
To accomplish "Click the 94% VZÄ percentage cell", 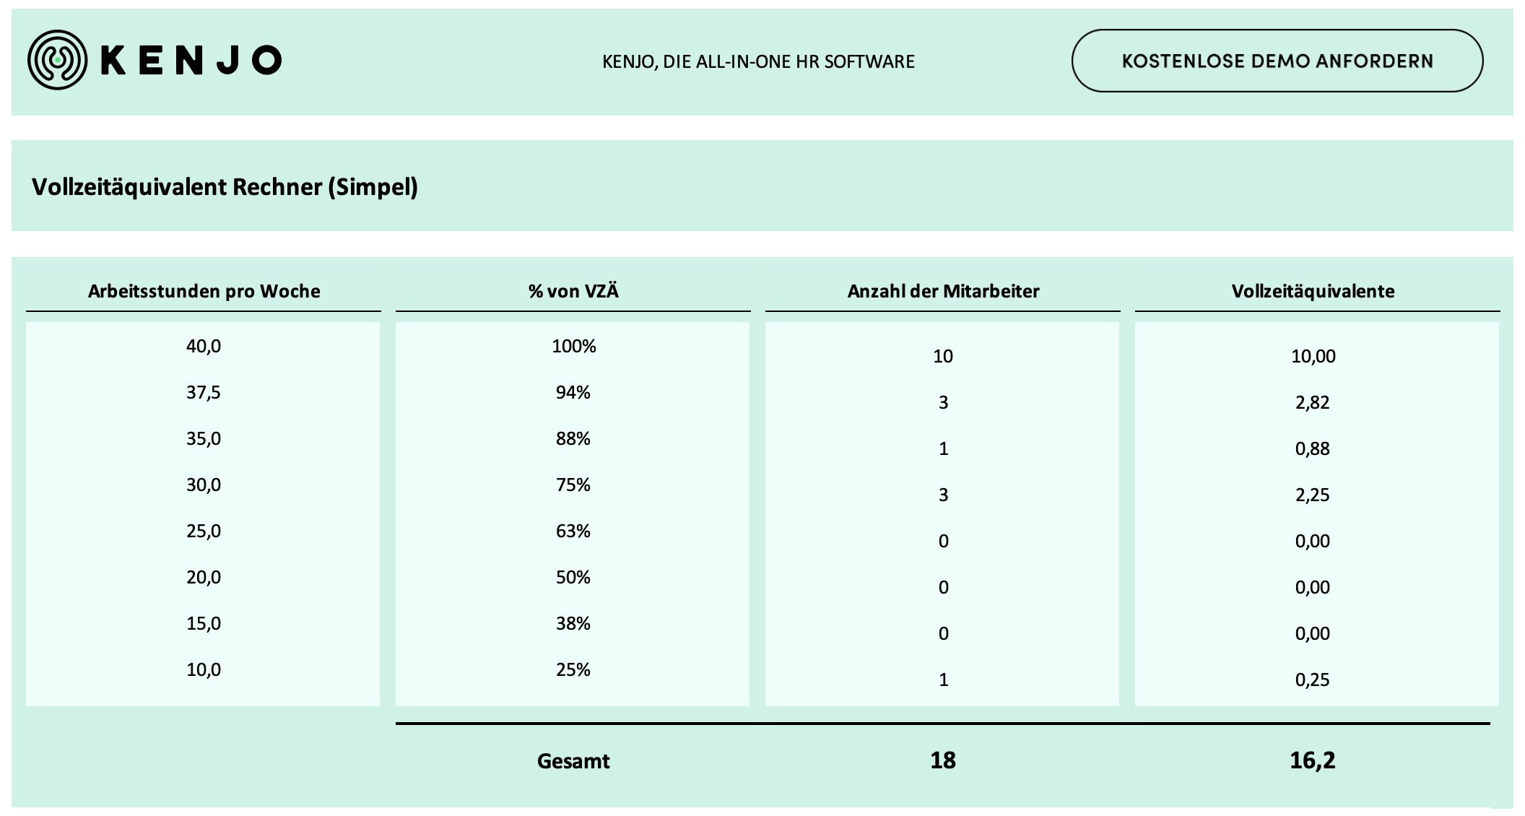I will pyautogui.click(x=573, y=392).
